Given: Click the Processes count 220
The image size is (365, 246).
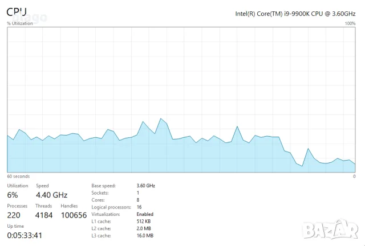Looking at the screenshot, I should [x=14, y=215].
